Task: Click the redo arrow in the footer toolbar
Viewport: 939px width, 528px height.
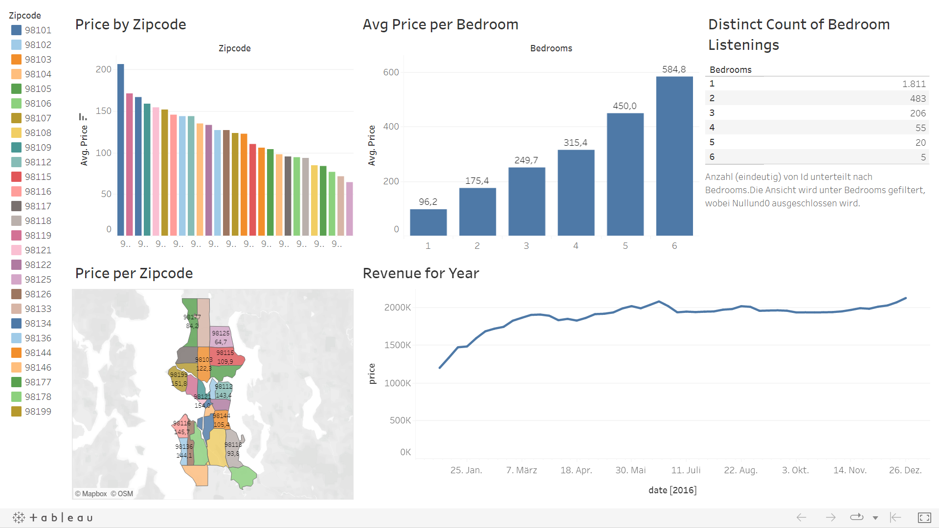Action: coord(830,517)
